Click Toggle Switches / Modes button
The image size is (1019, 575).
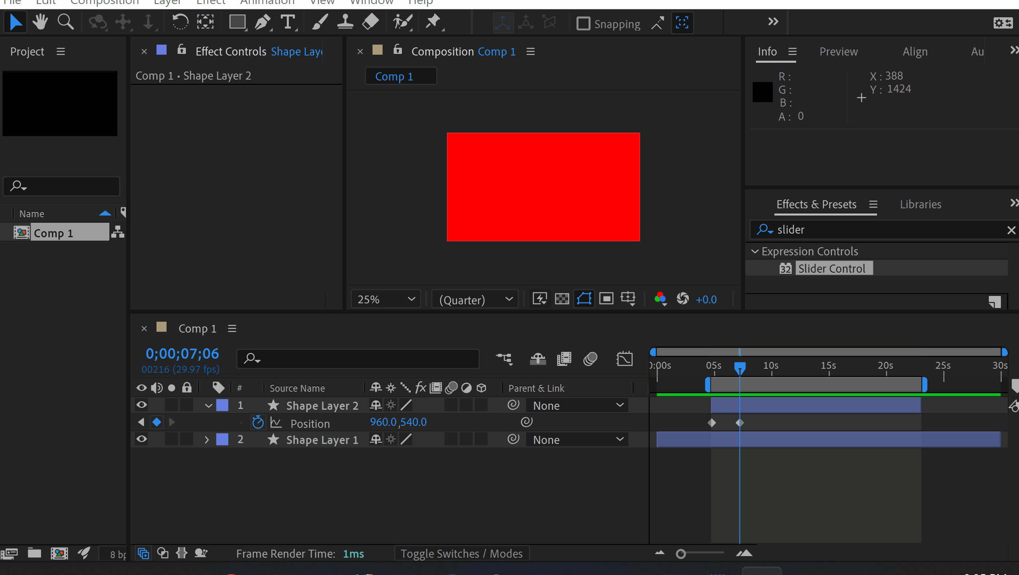pos(461,554)
